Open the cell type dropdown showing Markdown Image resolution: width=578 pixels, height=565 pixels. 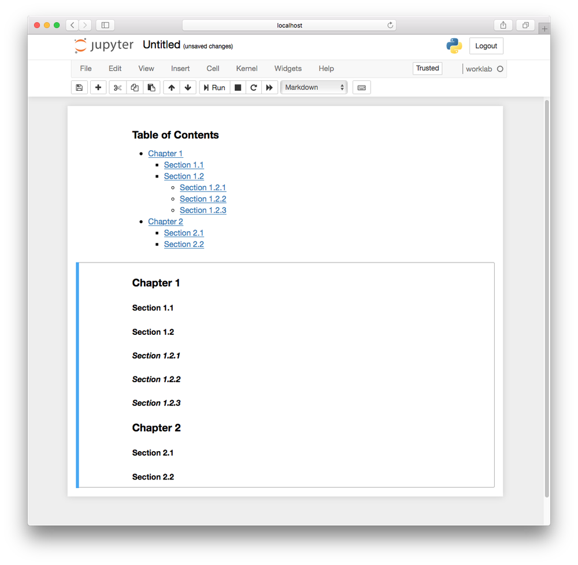pyautogui.click(x=314, y=87)
